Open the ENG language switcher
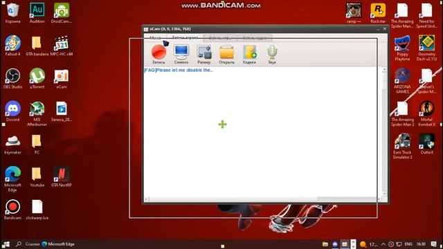This screenshot has width=443, height=249. [x=408, y=244]
